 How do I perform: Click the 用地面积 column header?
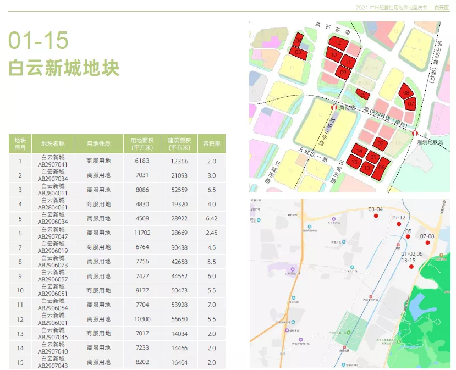click(142, 143)
